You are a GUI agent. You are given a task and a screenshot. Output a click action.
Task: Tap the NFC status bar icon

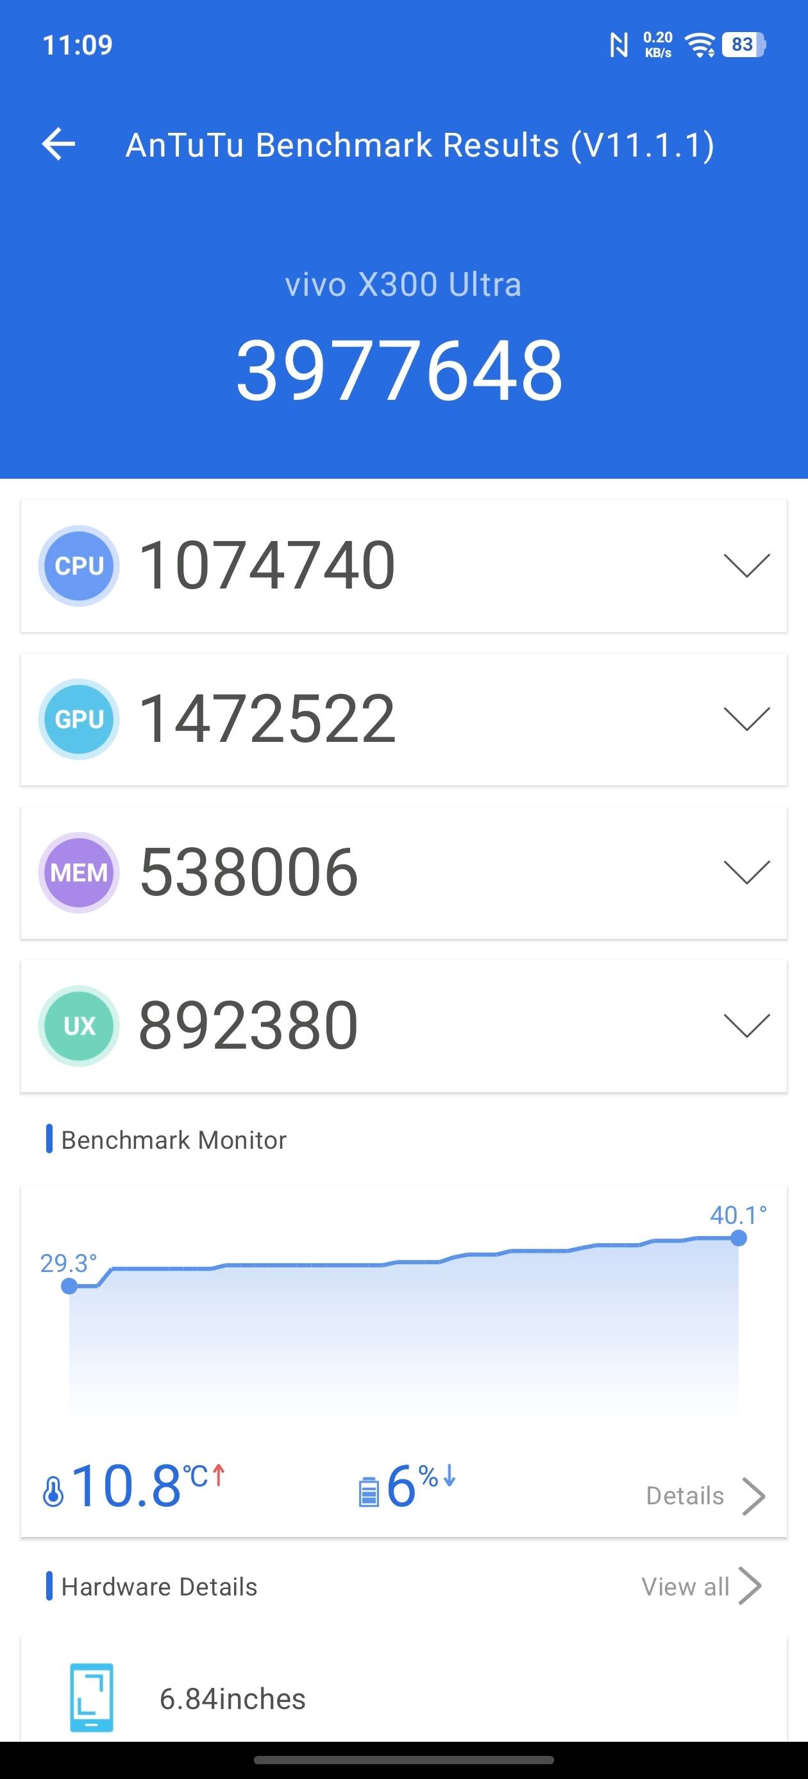tap(619, 46)
